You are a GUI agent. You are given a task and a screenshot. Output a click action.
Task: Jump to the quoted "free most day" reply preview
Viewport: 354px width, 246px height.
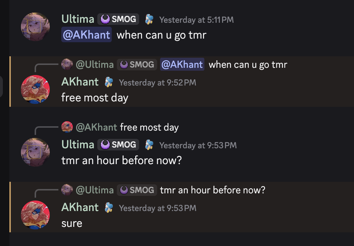pos(149,127)
